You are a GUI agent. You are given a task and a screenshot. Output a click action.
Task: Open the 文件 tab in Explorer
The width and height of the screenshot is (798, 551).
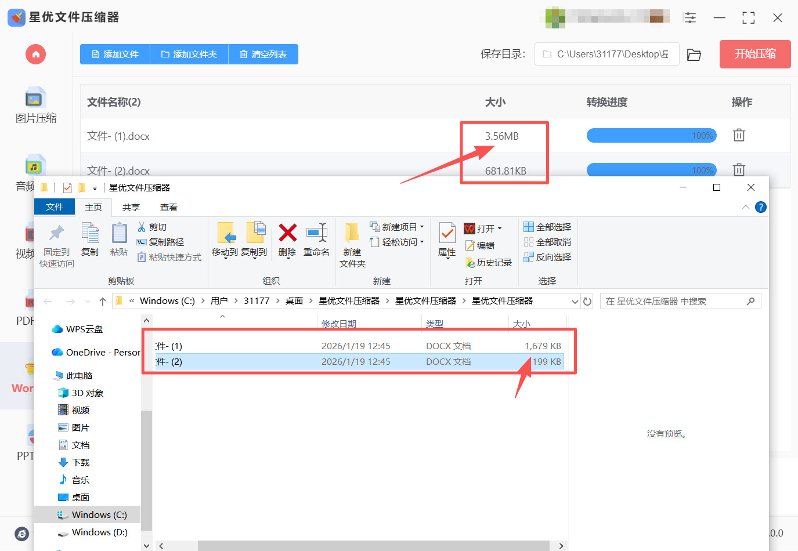[x=55, y=207]
